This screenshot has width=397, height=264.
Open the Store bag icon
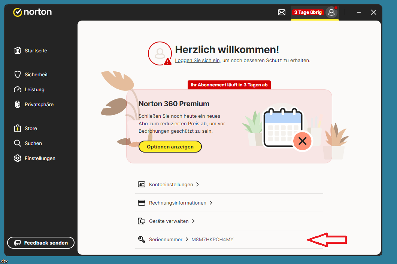coord(18,128)
